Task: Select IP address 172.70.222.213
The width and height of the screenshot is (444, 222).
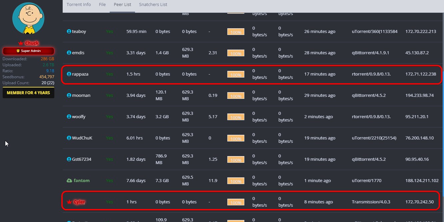Action: [421, 31]
